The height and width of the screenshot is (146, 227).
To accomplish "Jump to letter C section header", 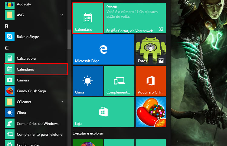I will pos(7,48).
